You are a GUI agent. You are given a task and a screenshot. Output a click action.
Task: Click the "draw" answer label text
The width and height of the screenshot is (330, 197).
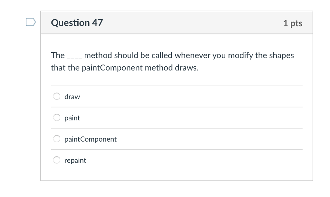[x=72, y=97]
